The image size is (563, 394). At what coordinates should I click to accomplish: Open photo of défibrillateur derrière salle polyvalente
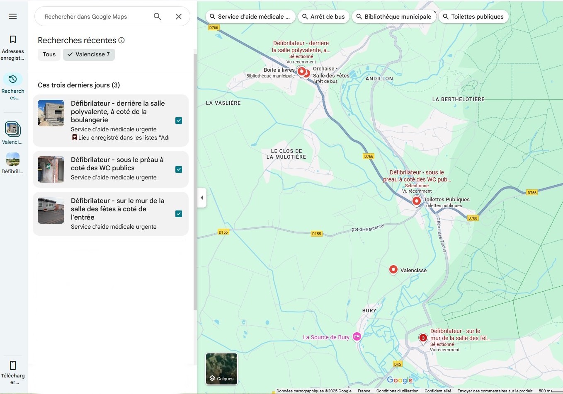[x=51, y=113]
